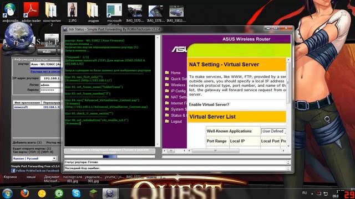Open Skype from the taskbar

76,193
